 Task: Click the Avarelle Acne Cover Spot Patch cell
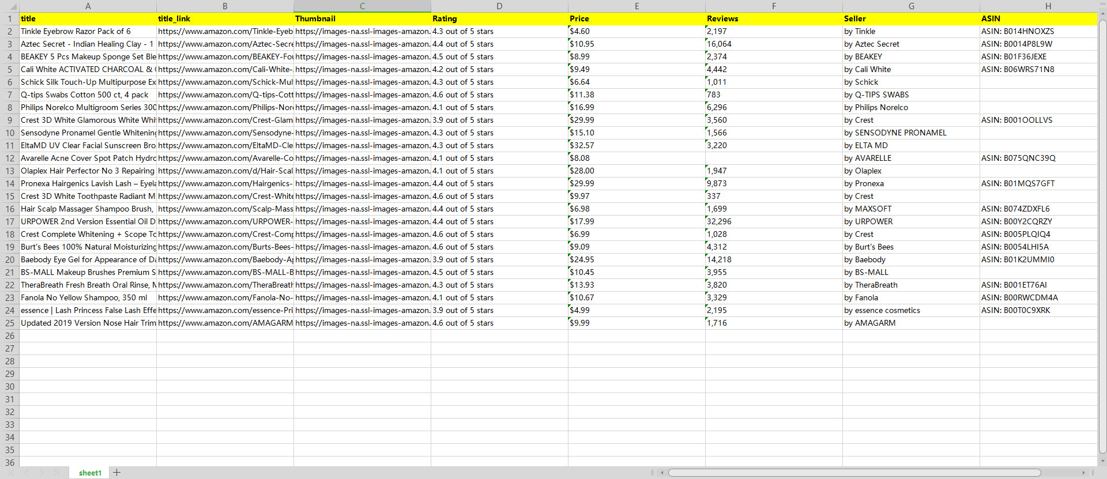88,158
